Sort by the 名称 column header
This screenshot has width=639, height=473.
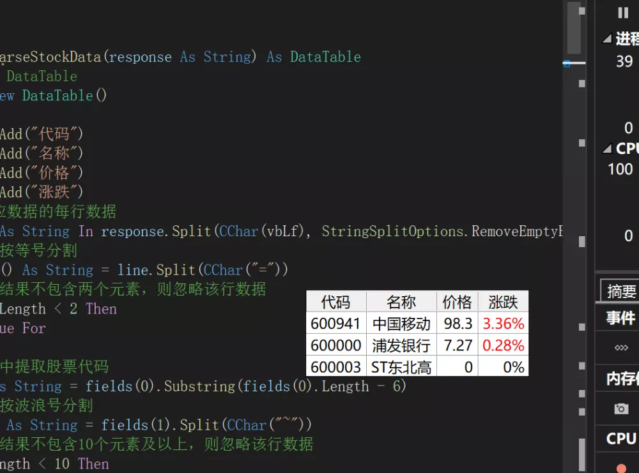pyautogui.click(x=401, y=302)
